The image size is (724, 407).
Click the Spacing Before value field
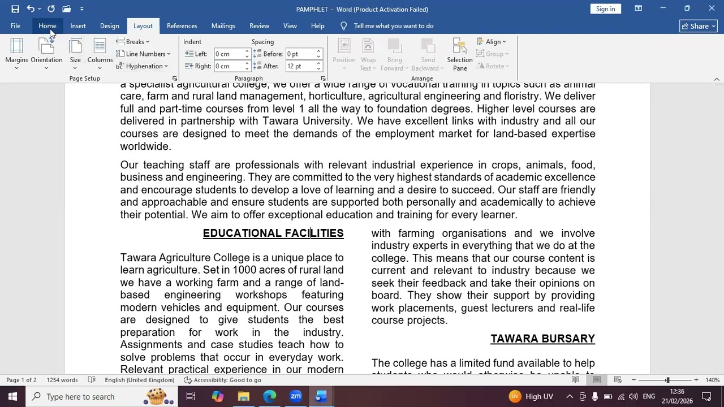coord(300,54)
